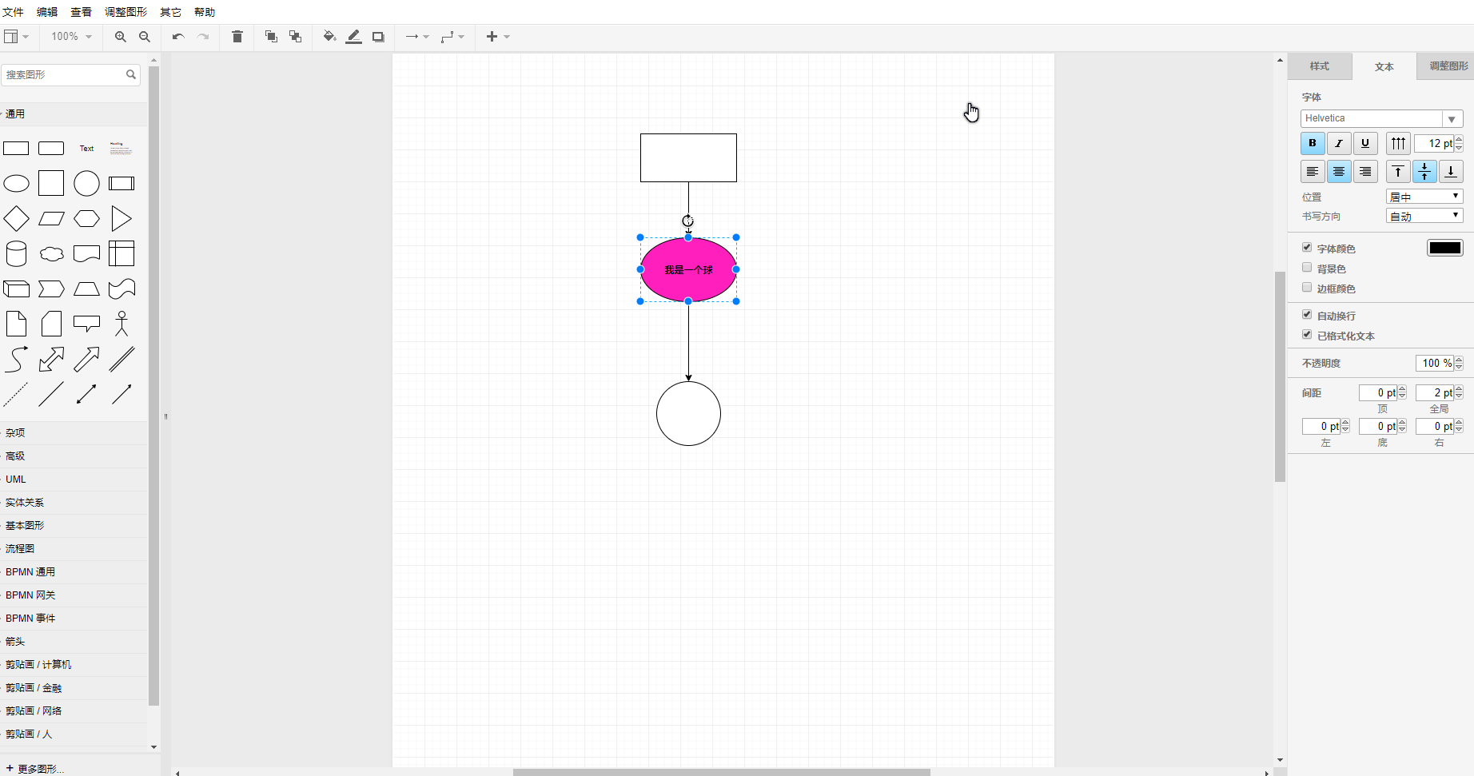Viewport: 1474px width, 776px height.
Task: Pick the ellipse shape from the palette
Action: 16,184
